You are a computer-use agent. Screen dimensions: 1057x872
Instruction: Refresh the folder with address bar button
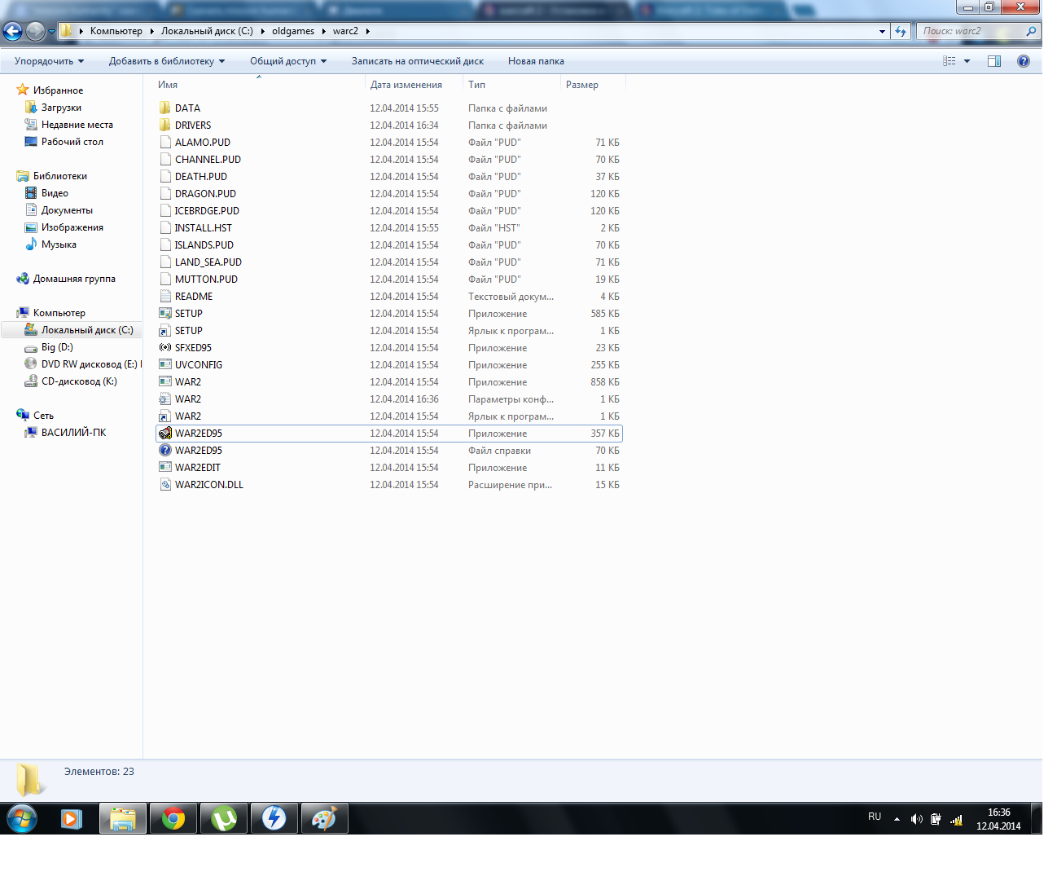(x=901, y=31)
